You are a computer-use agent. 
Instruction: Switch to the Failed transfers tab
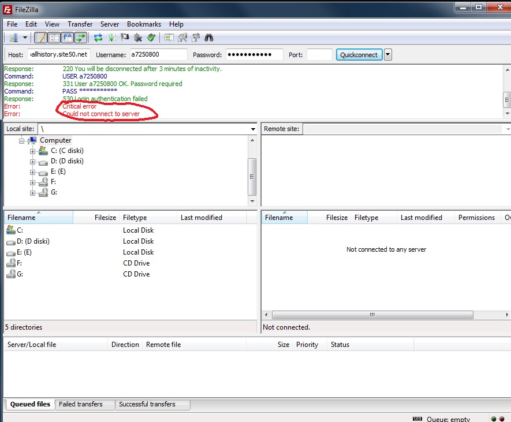coord(81,405)
